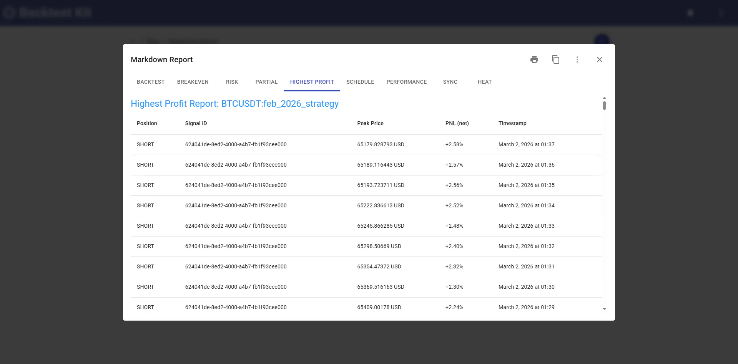Select peak price 65189.116443 USD
Image resolution: width=738 pixels, height=364 pixels.
381,165
